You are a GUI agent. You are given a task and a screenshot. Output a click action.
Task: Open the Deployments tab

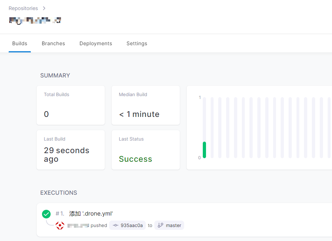click(x=96, y=43)
